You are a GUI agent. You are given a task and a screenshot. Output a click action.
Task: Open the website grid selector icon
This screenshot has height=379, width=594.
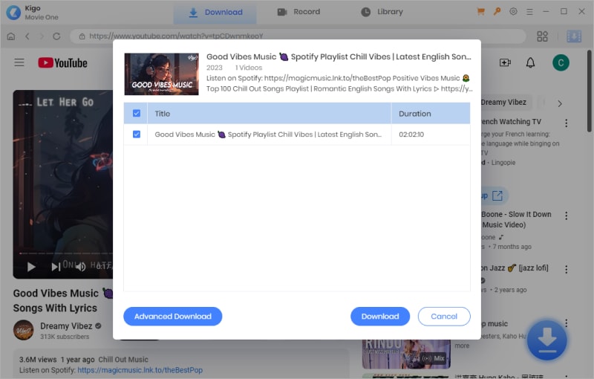point(542,36)
